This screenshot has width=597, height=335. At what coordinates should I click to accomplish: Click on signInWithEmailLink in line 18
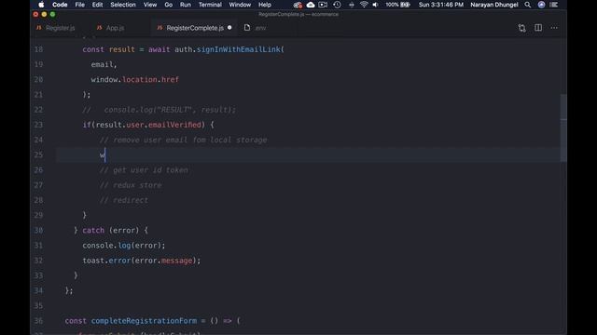click(239, 49)
